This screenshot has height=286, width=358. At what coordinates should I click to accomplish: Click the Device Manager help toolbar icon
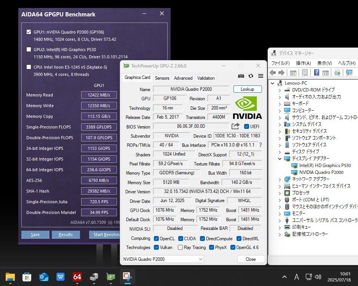coord(316,72)
